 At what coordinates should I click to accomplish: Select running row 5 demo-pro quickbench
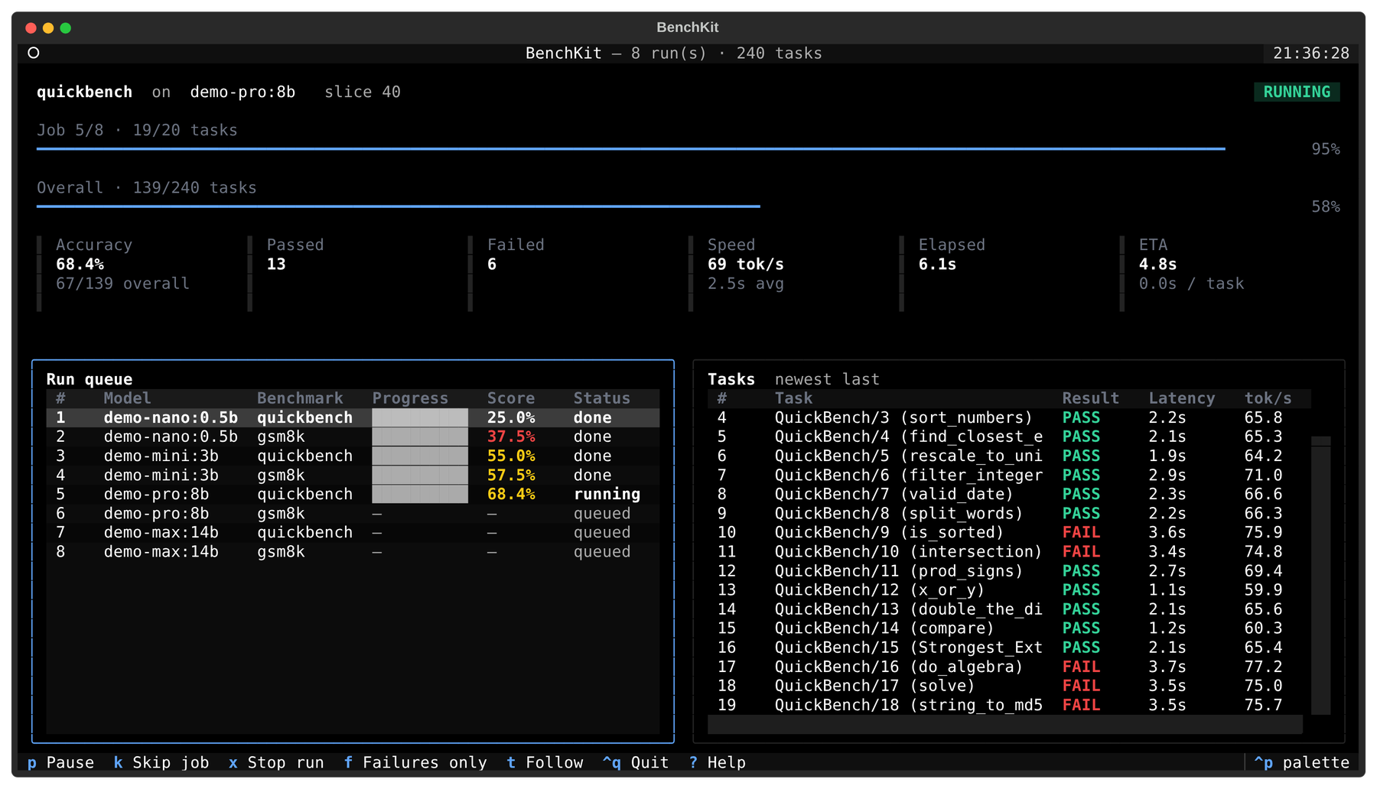pos(353,494)
